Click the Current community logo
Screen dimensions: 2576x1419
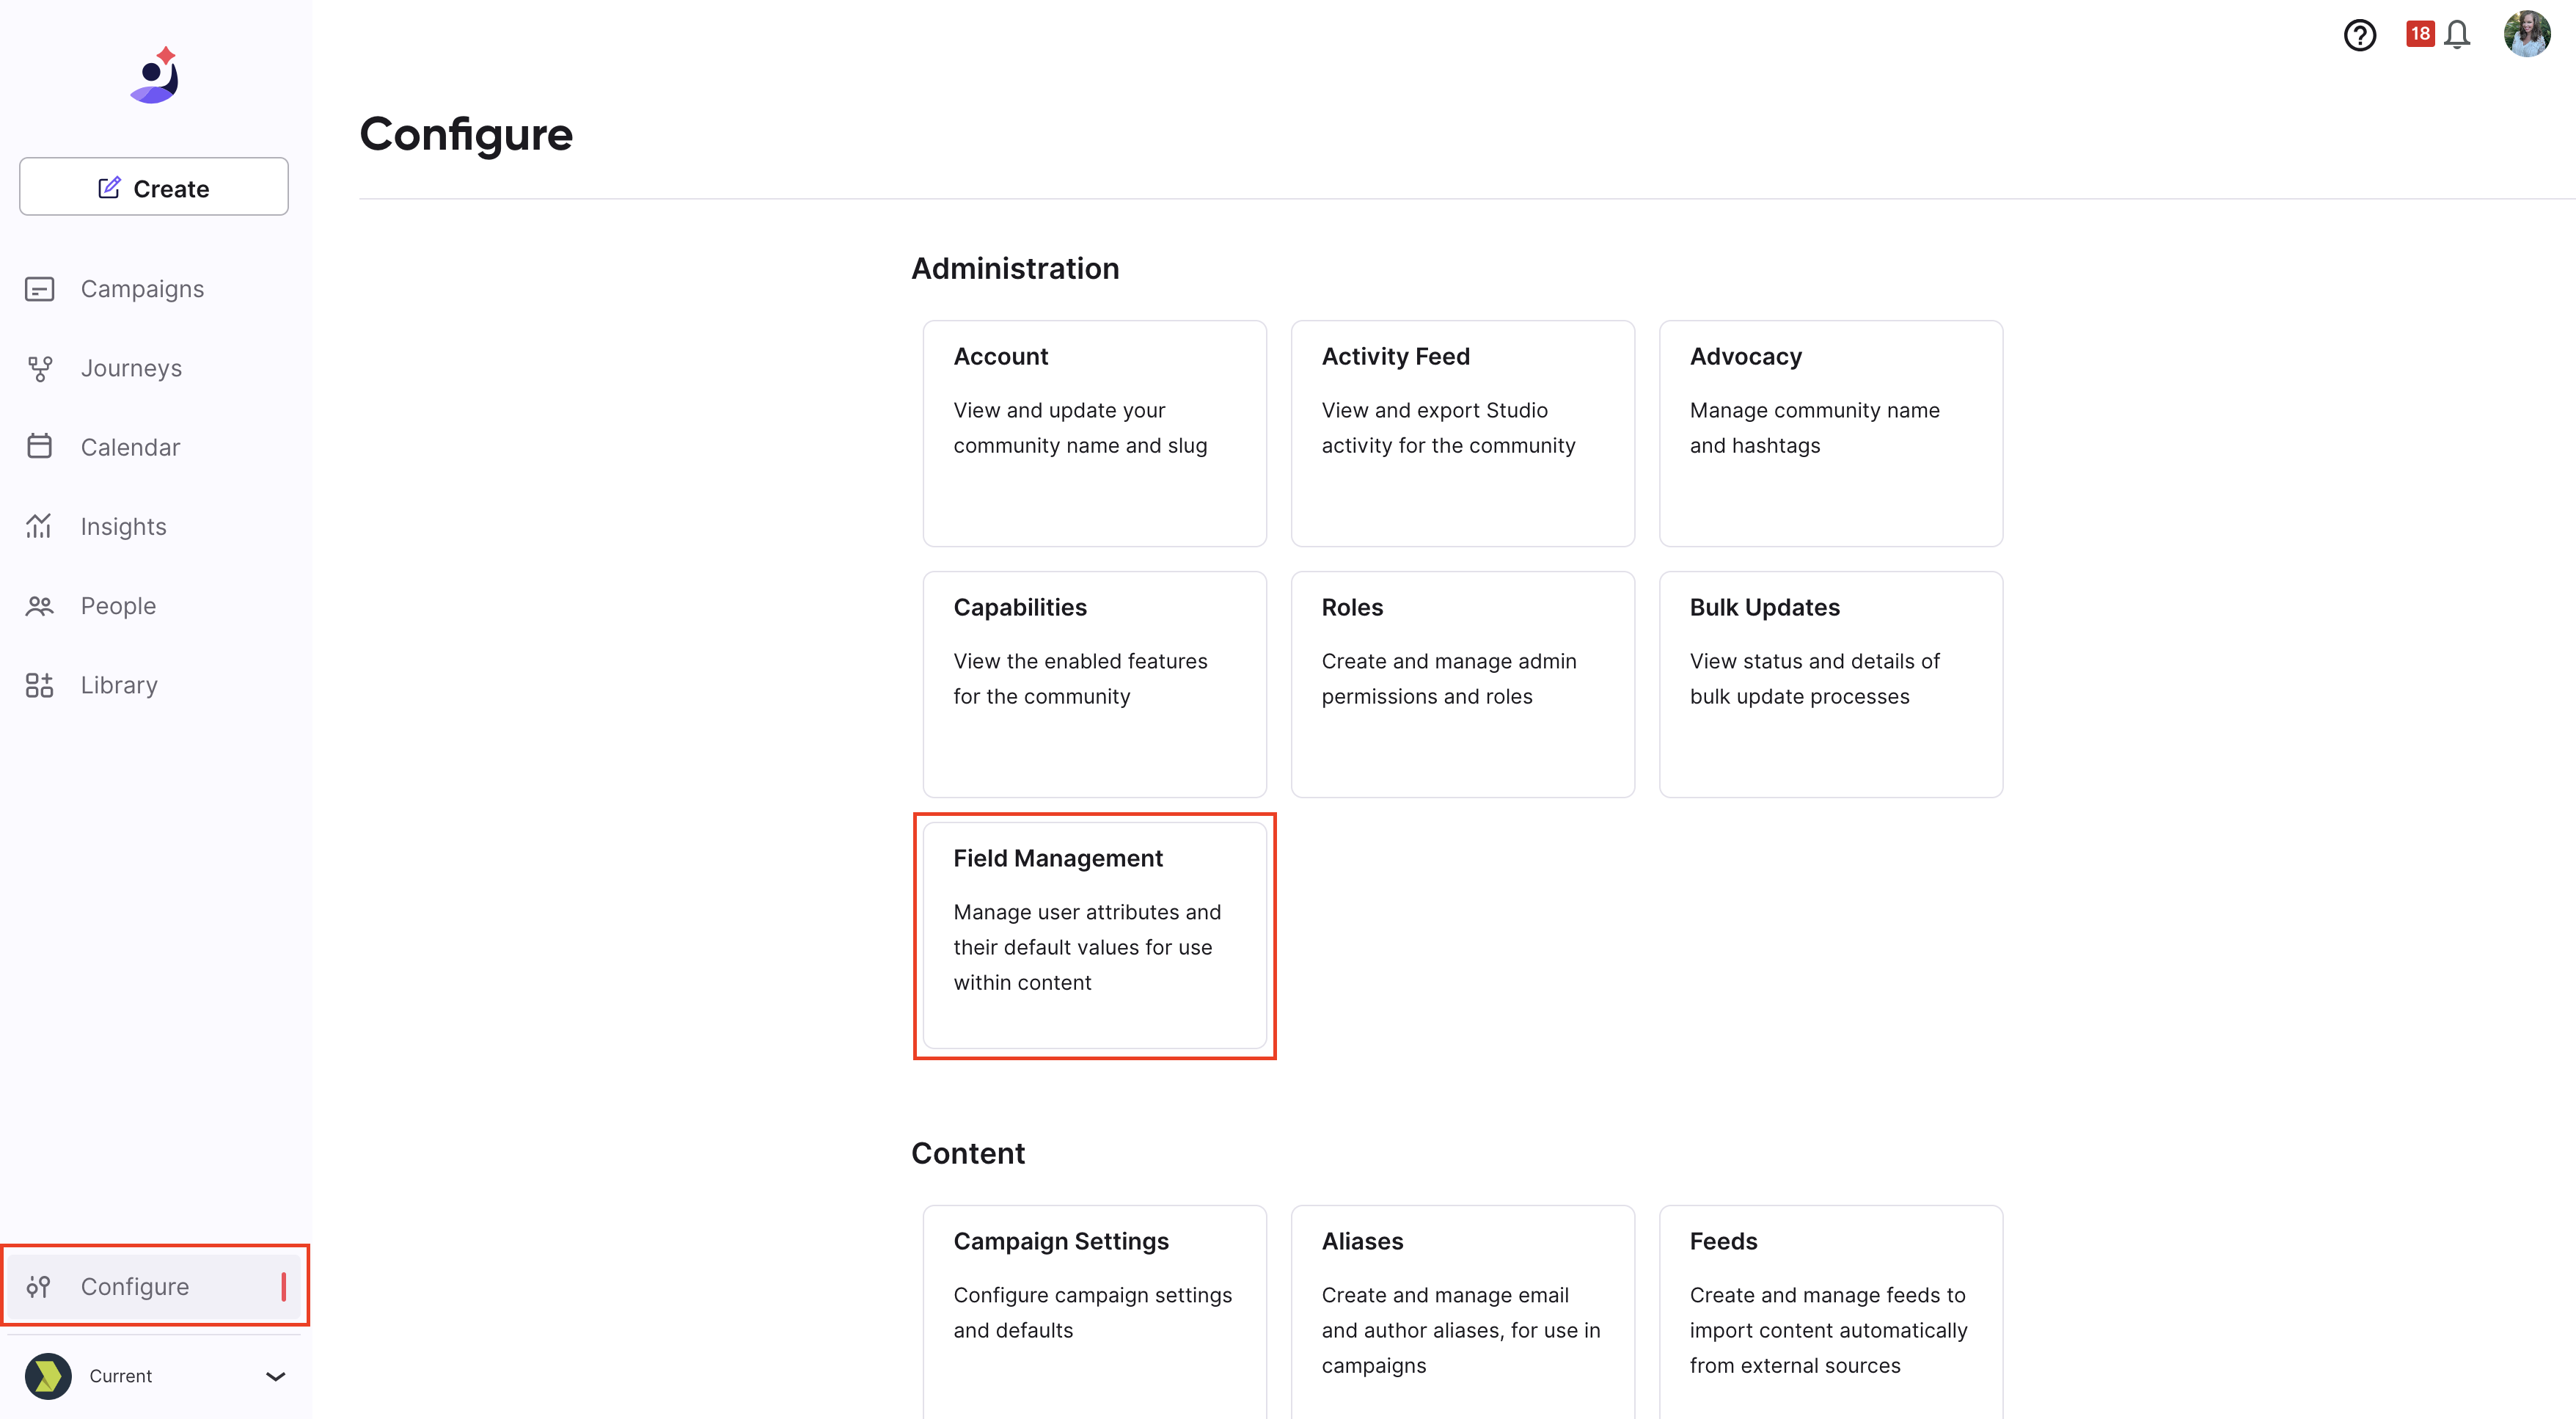(48, 1376)
